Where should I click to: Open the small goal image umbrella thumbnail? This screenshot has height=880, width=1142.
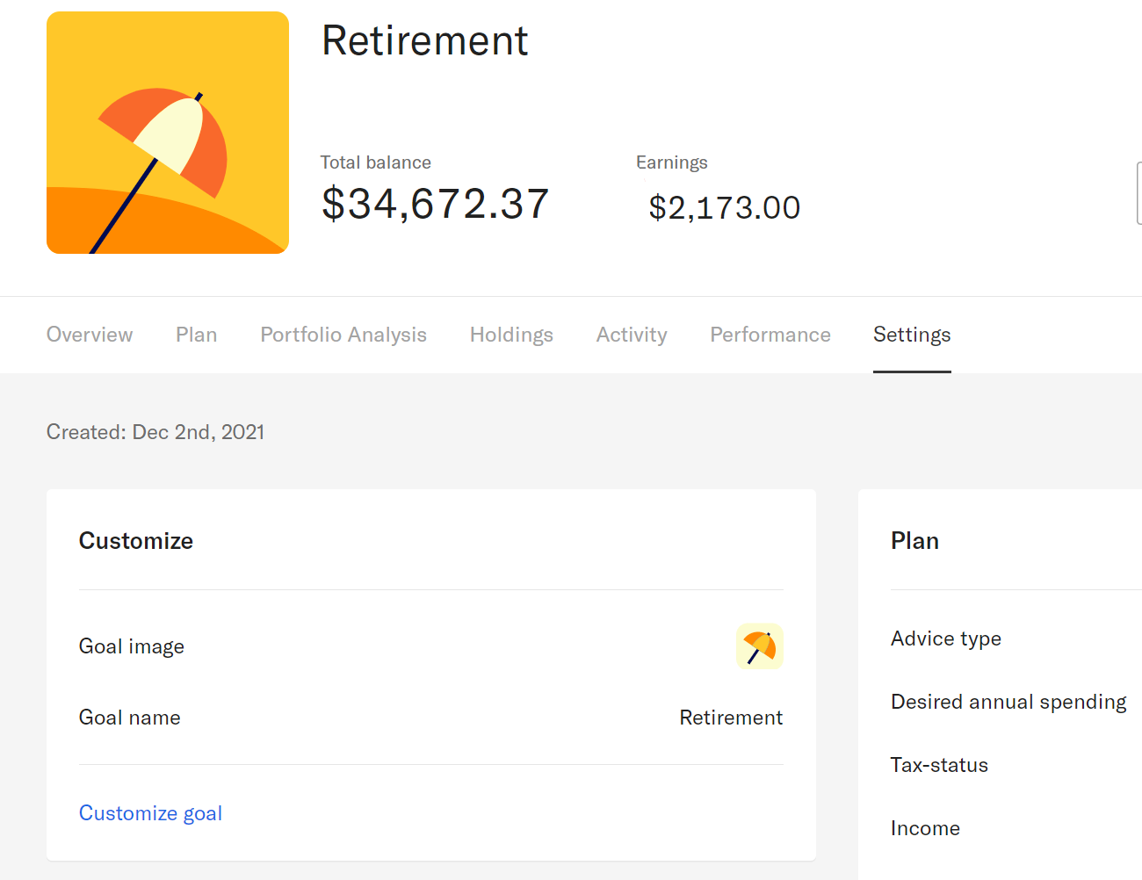click(x=759, y=646)
